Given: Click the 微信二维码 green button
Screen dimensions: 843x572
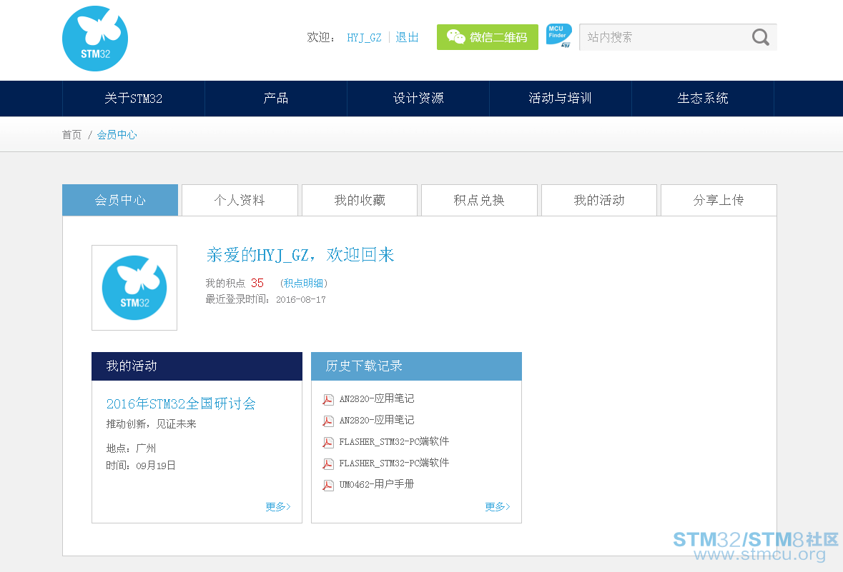Looking at the screenshot, I should (x=487, y=37).
